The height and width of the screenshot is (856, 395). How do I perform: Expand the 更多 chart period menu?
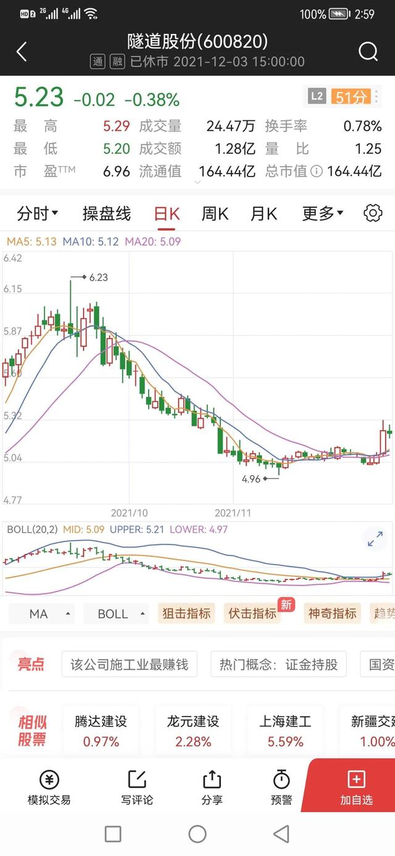pos(322,214)
